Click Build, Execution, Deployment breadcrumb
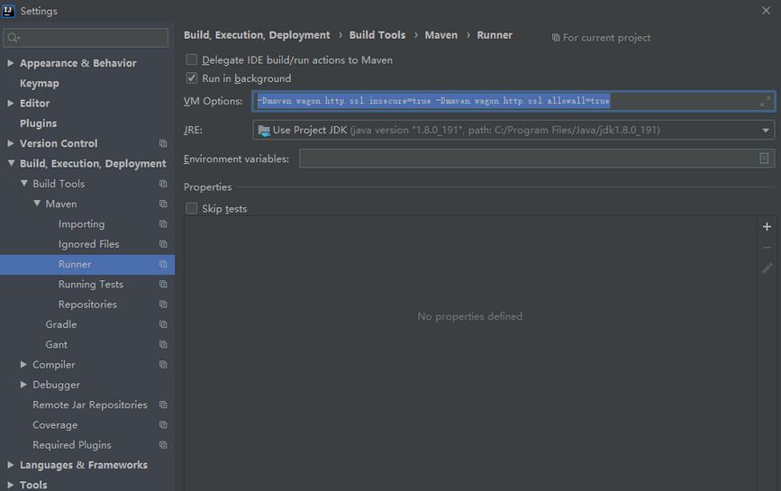 (257, 35)
